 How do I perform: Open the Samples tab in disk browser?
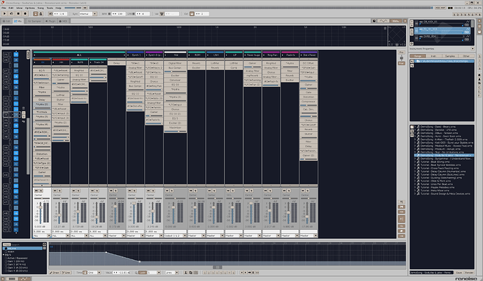450,56
